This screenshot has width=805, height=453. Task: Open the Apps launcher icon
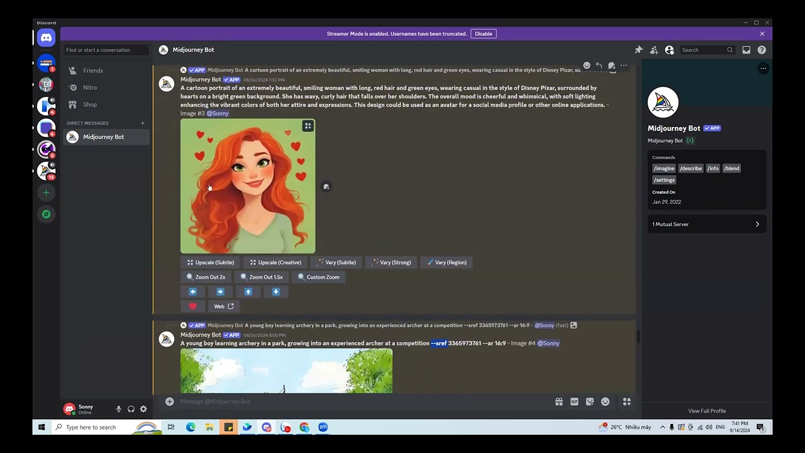[626, 401]
